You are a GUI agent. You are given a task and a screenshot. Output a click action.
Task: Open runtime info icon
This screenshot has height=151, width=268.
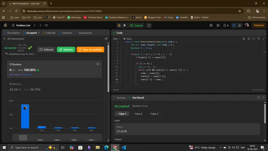98,64
